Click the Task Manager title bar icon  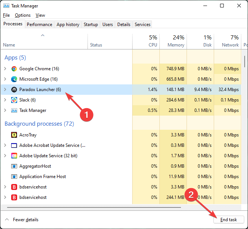pos(6,6)
